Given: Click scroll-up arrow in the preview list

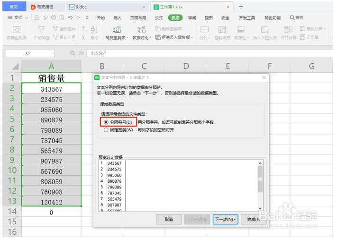Looking at the screenshot, I should (260, 163).
